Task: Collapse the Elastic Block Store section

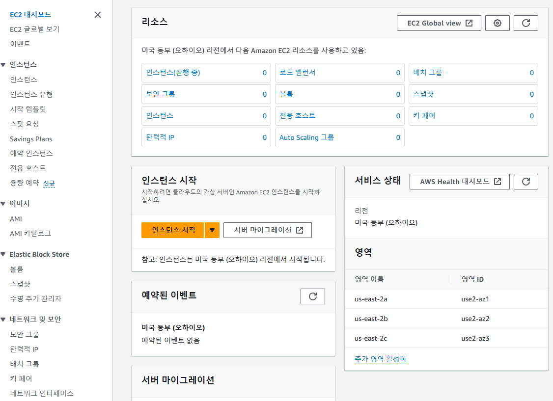Action: pyautogui.click(x=3, y=254)
